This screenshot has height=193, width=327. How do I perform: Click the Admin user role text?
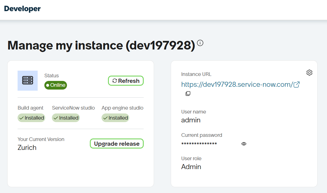191,167
